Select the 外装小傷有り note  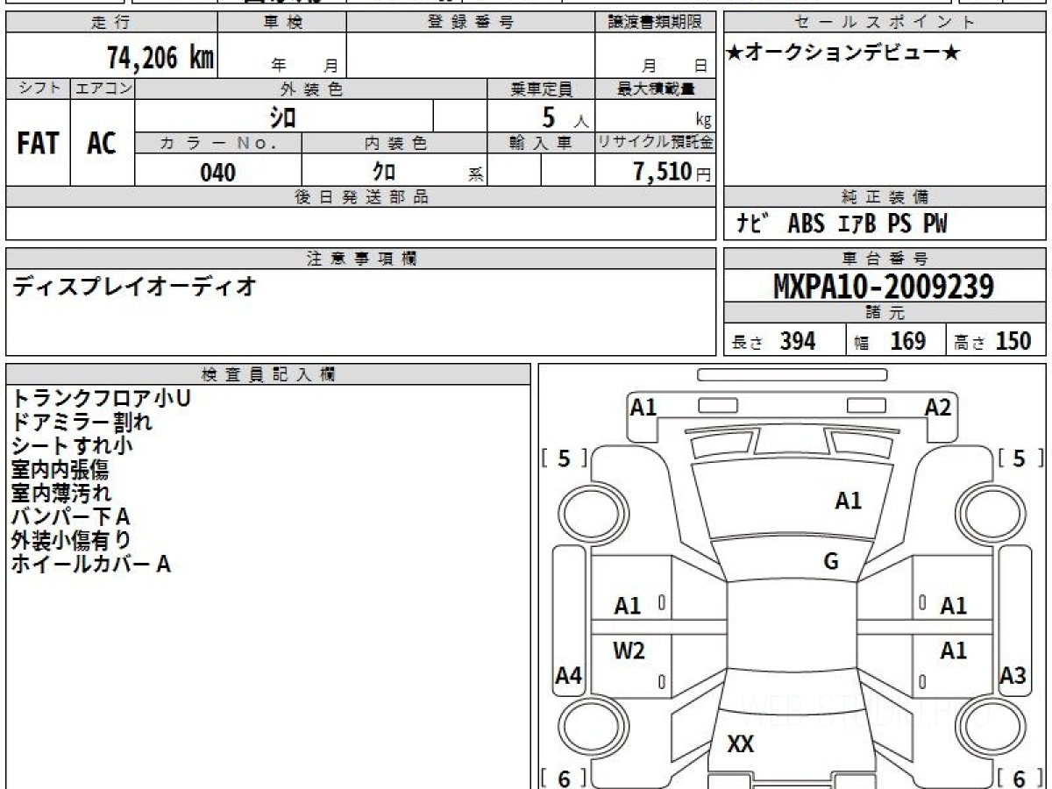(x=71, y=540)
